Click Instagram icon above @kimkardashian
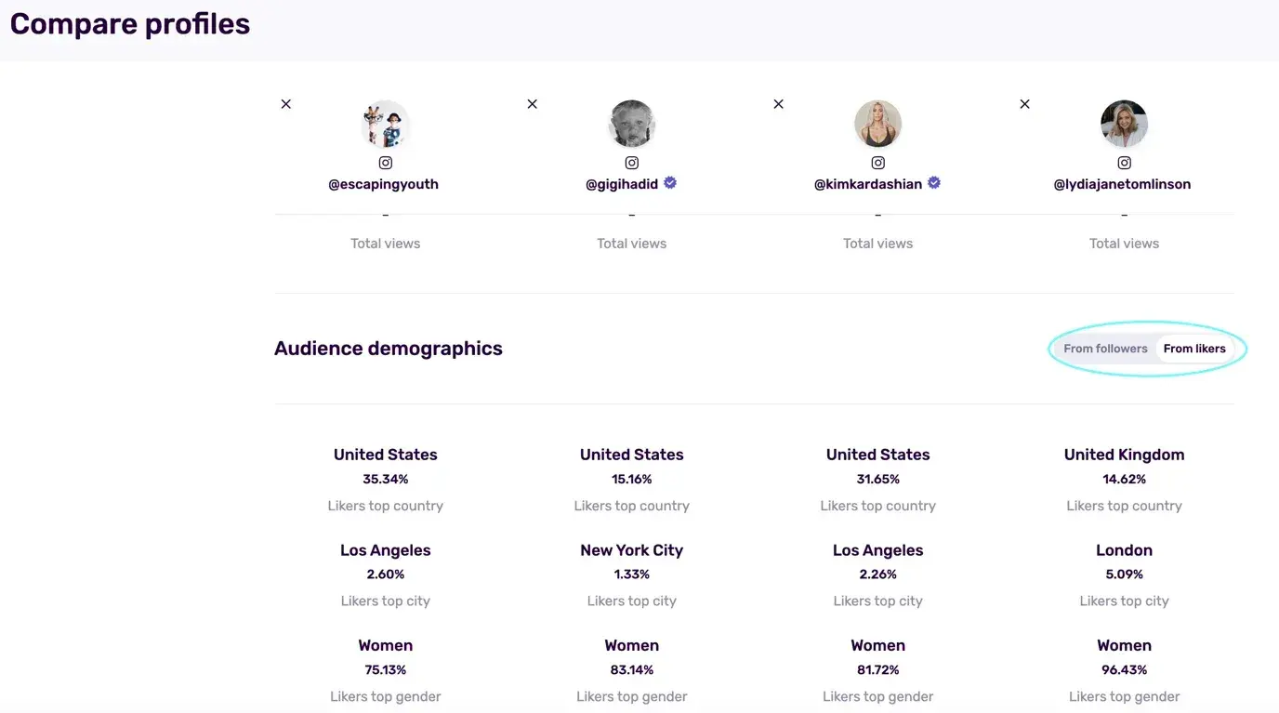The height and width of the screenshot is (713, 1279). [878, 163]
